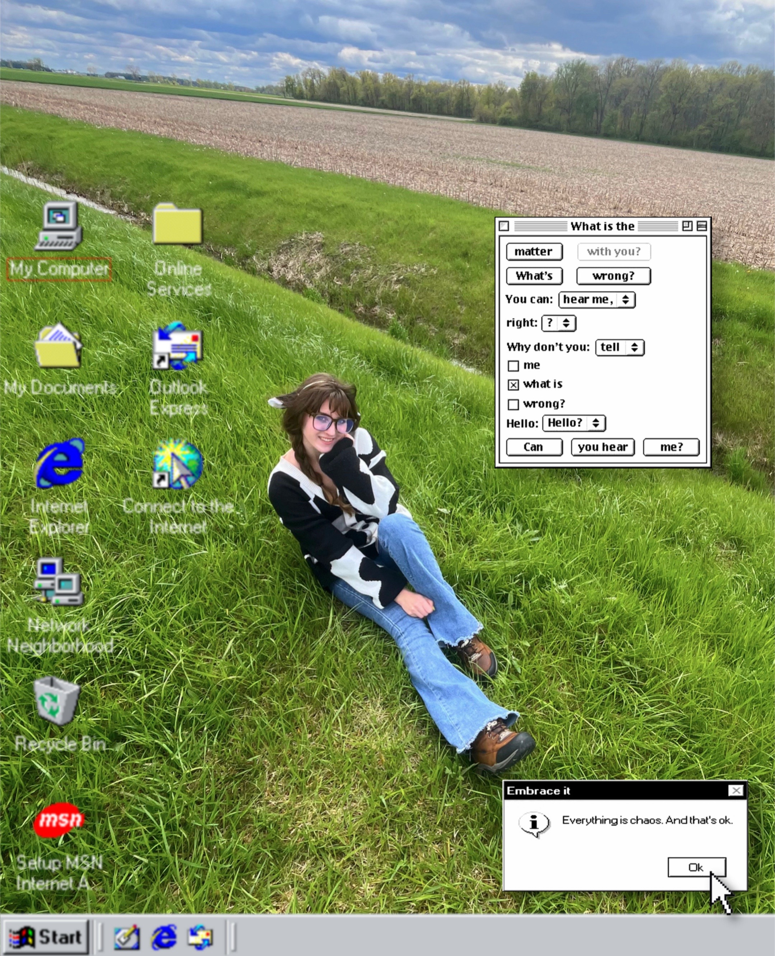This screenshot has height=956, width=775.
Task: Click the "Everything is chaos. And that's ok." message
Action: pos(647,820)
